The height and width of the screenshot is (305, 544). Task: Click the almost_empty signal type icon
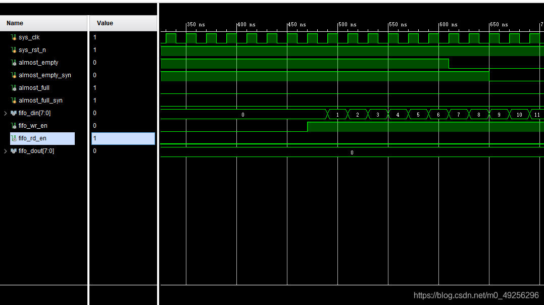(14, 63)
